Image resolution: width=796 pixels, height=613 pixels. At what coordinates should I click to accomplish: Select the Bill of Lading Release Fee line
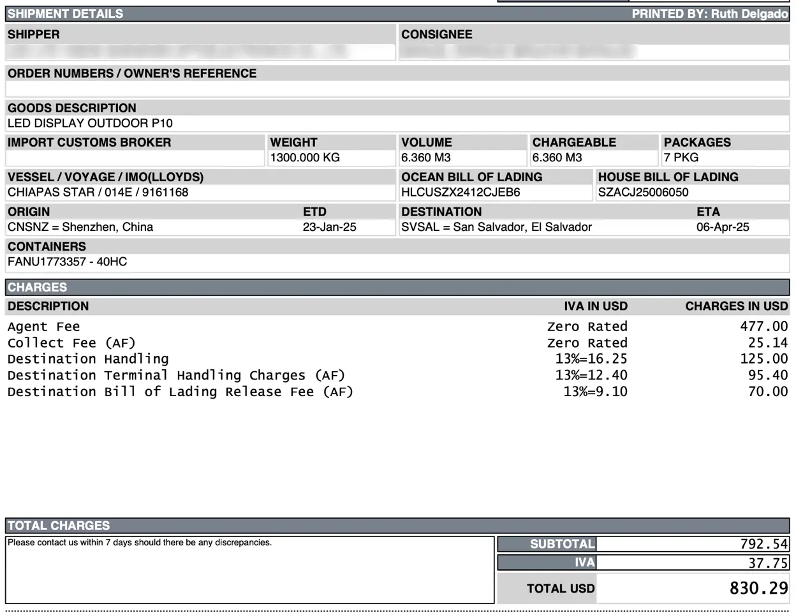[180, 392]
